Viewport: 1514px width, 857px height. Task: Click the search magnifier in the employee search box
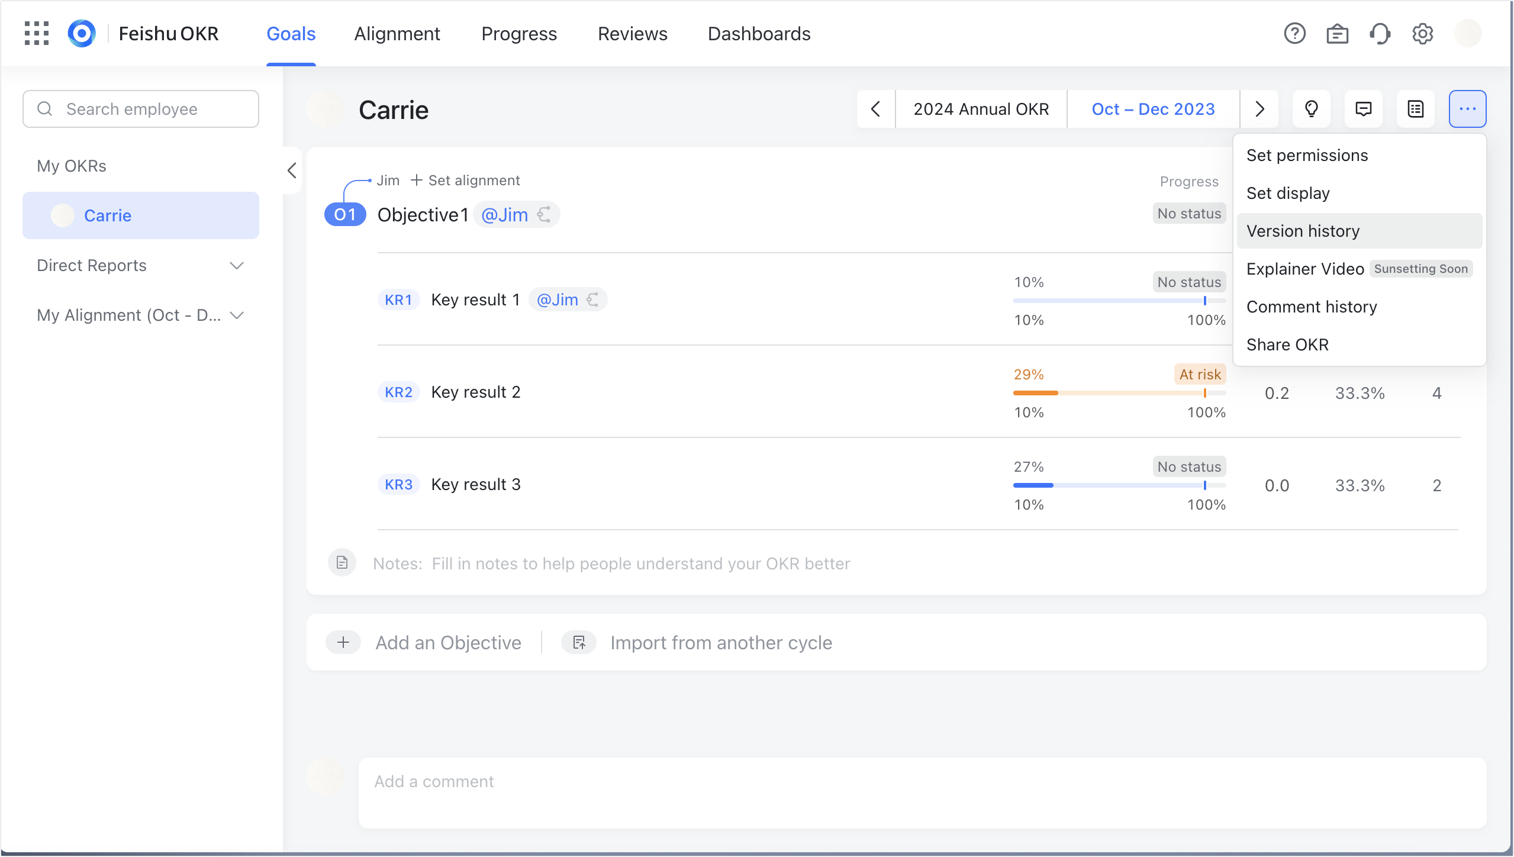pos(46,108)
